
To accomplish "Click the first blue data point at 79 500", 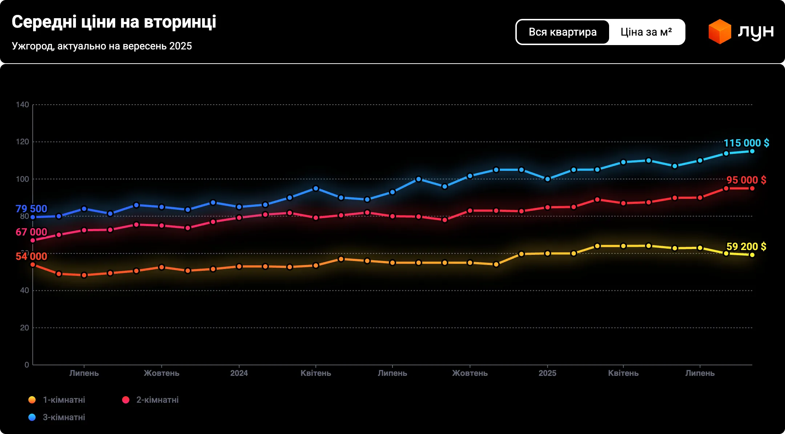I will [x=33, y=217].
